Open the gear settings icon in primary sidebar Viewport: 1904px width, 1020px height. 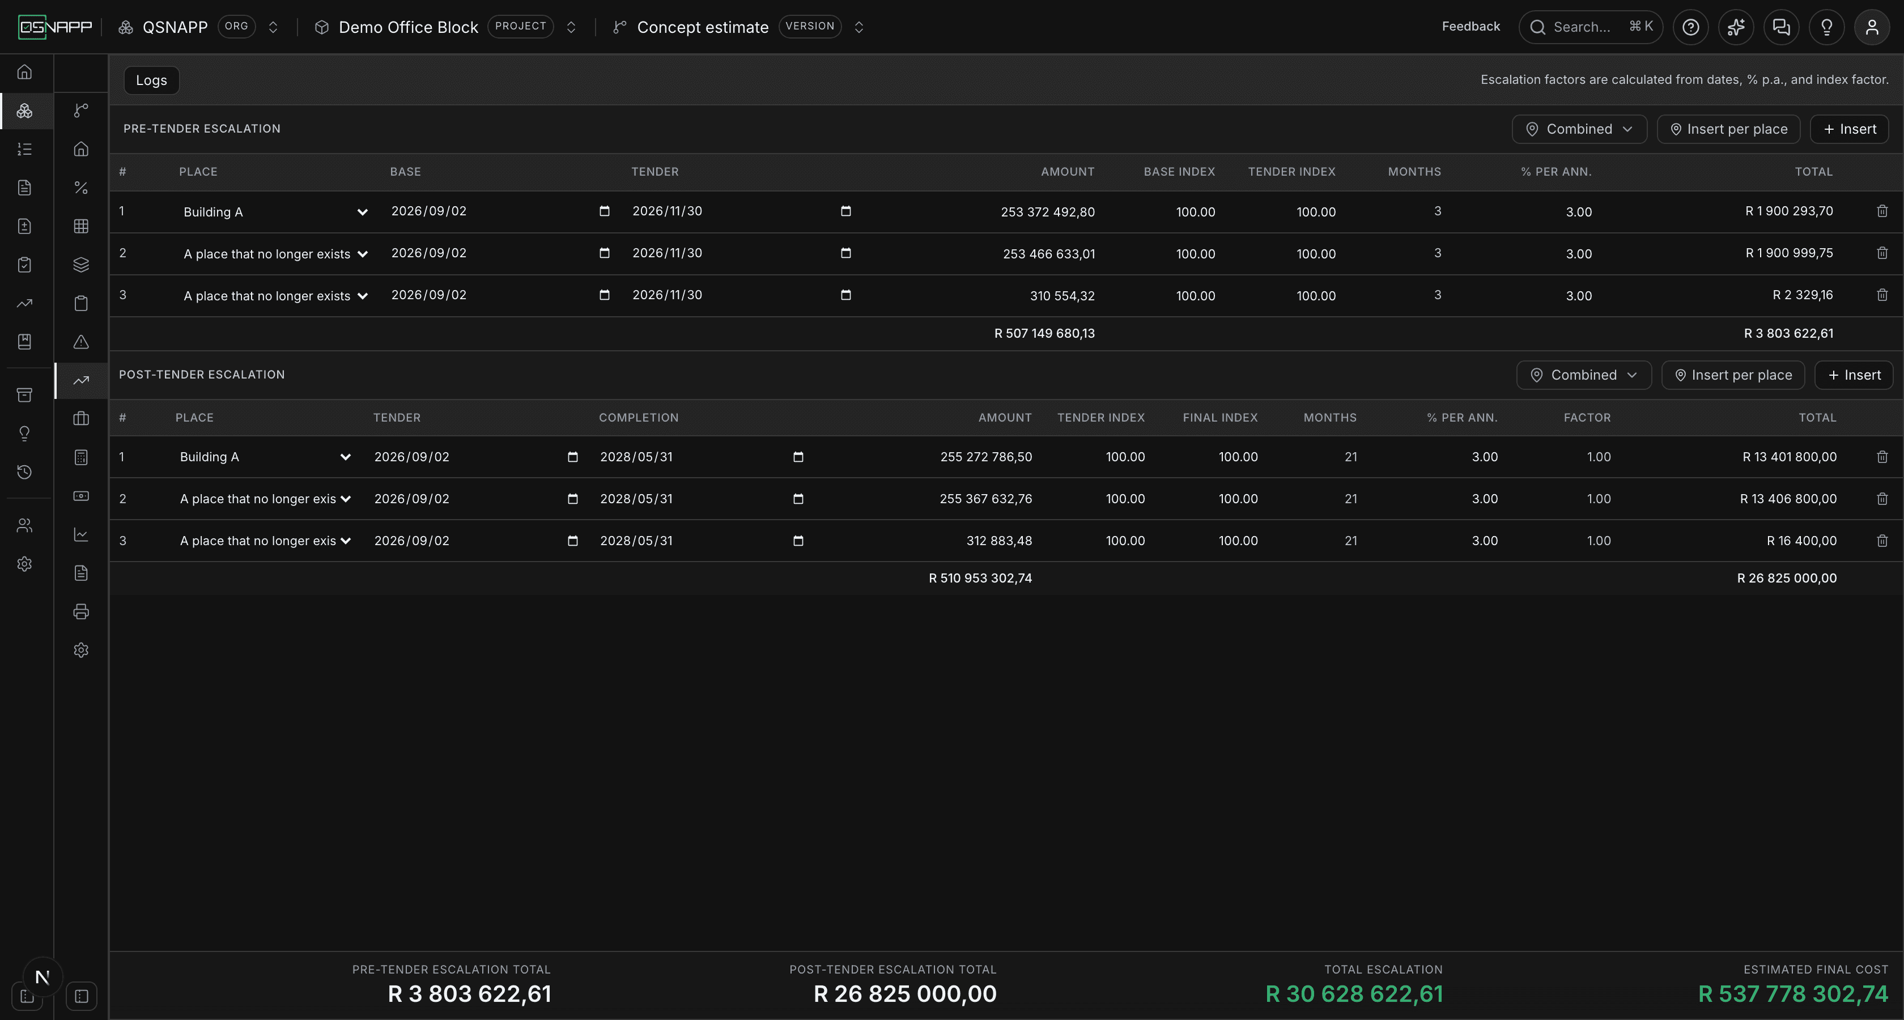[x=24, y=564]
